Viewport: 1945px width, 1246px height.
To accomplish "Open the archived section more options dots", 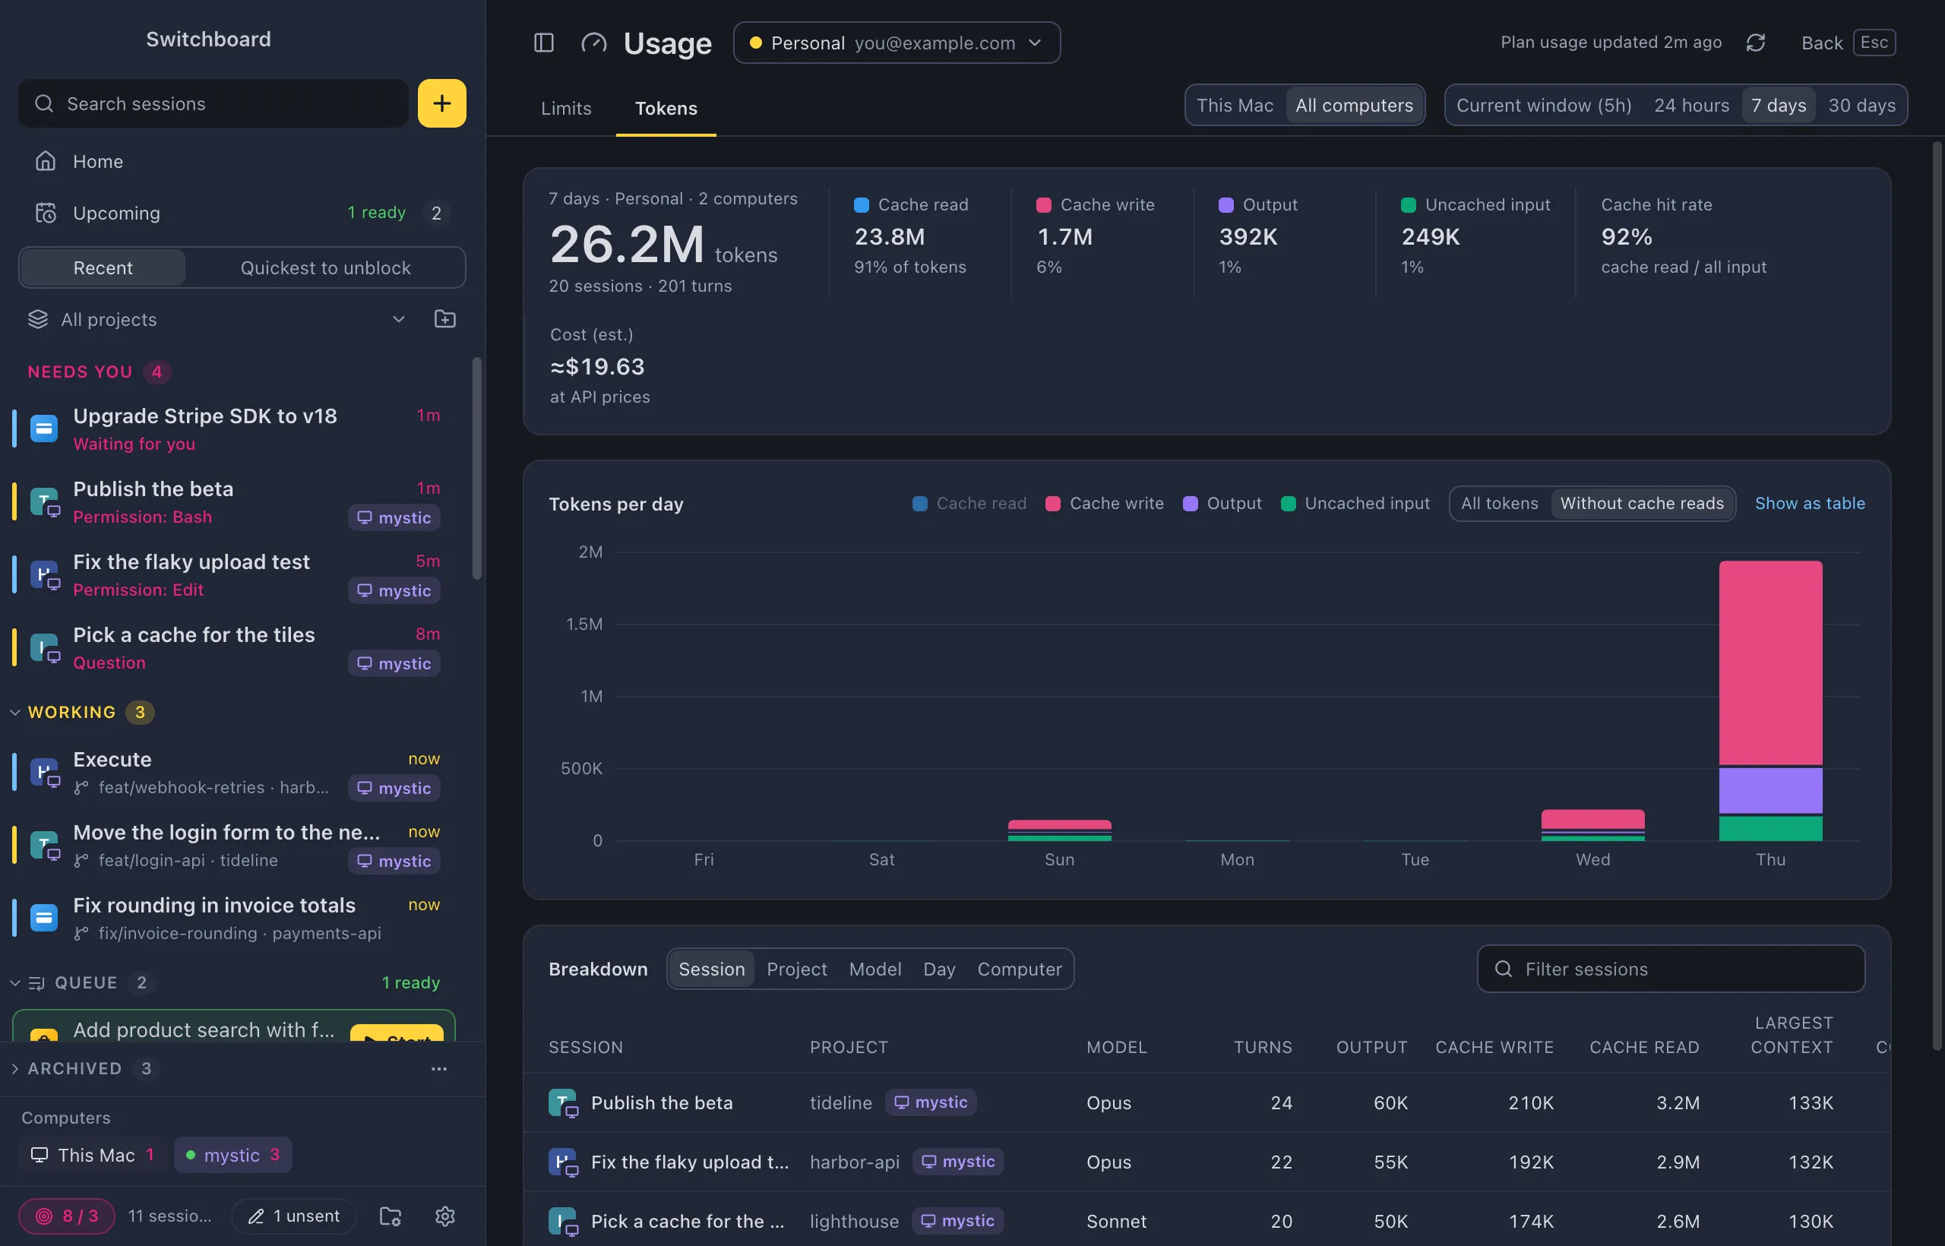I will tap(438, 1069).
